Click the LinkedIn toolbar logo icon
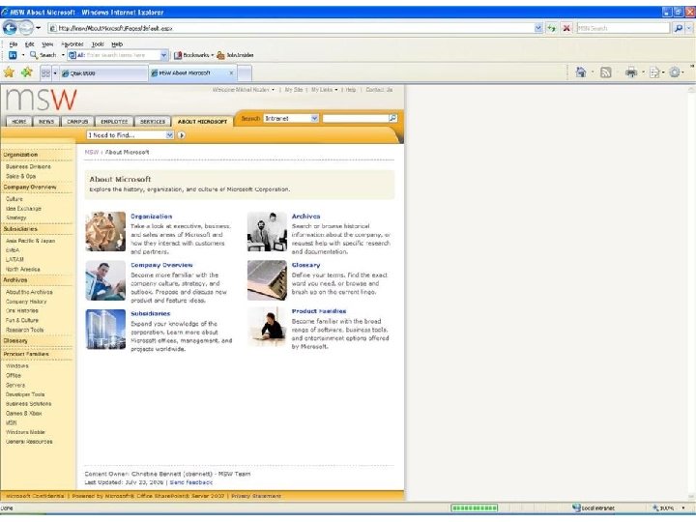 tap(13, 55)
